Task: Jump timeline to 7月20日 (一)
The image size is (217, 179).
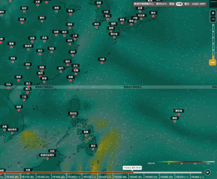Action: click(74, 177)
